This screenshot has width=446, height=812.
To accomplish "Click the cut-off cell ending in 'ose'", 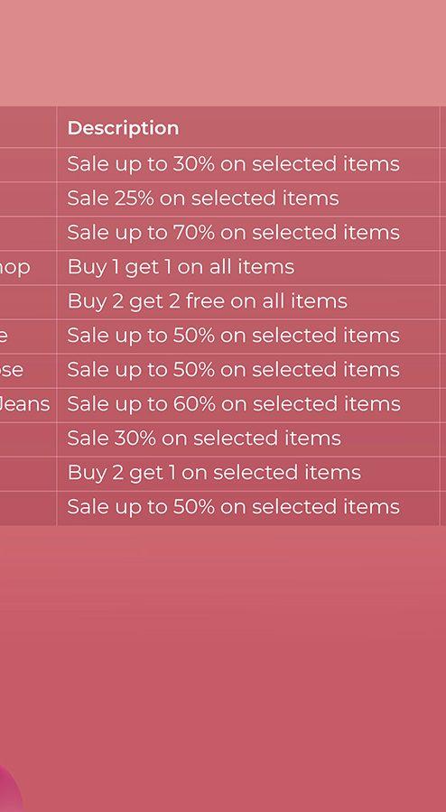I will point(28,370).
